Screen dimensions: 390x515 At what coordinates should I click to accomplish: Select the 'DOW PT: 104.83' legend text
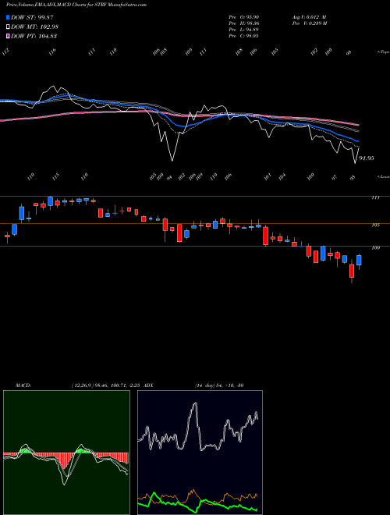pyautogui.click(x=34, y=36)
